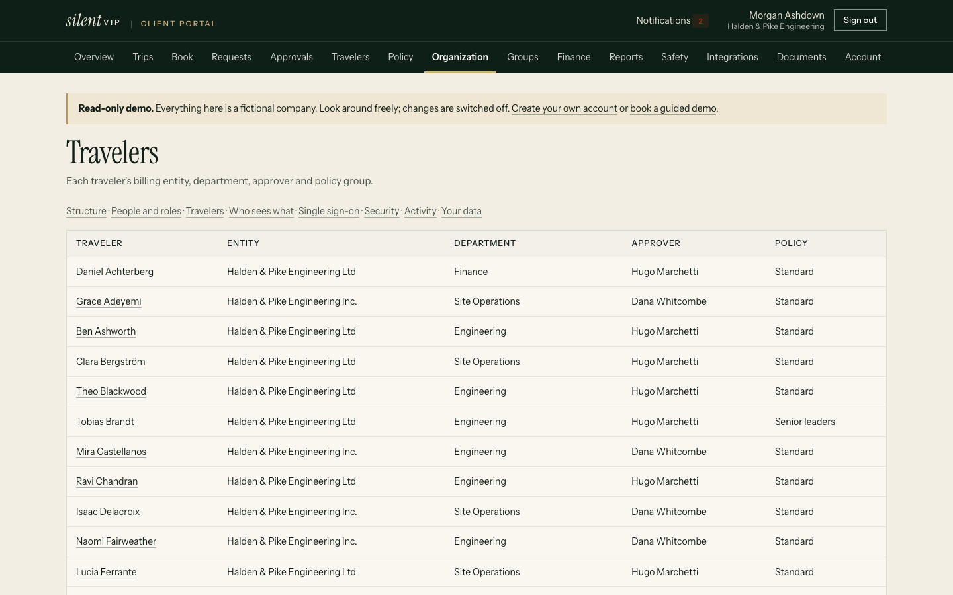Select traveler Ravi Chandran
953x595 pixels.
click(x=107, y=481)
